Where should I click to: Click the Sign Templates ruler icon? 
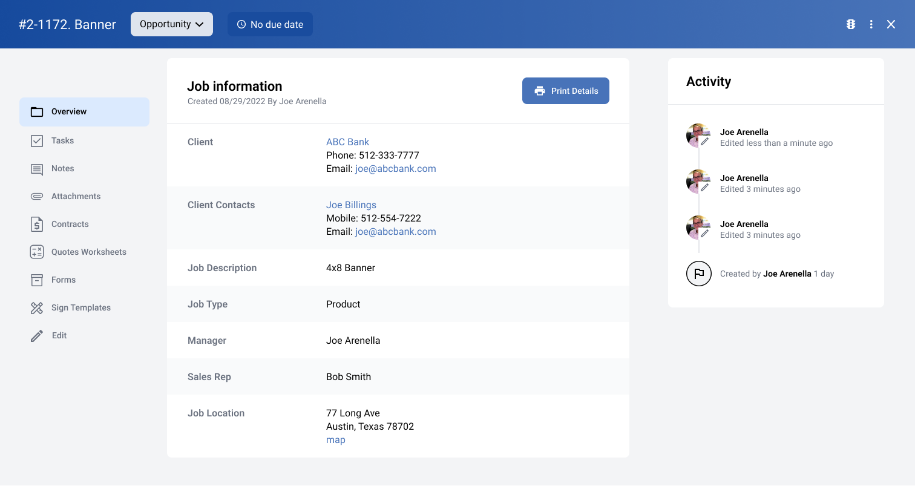(37, 307)
